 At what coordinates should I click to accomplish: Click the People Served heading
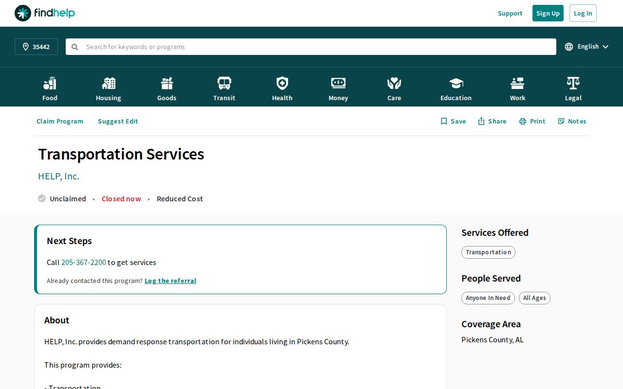[491, 278]
